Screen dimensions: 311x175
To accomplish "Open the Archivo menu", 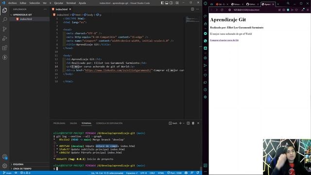I will coord(13,3).
